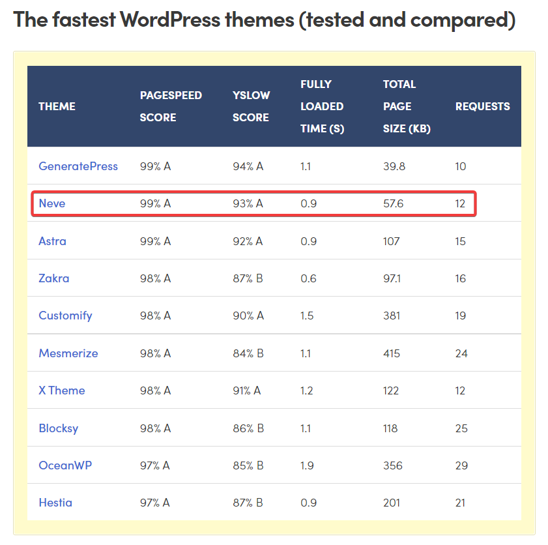Viewport: 548px width, 545px height.
Task: Open the Mesmerize theme link
Action: [x=68, y=353]
